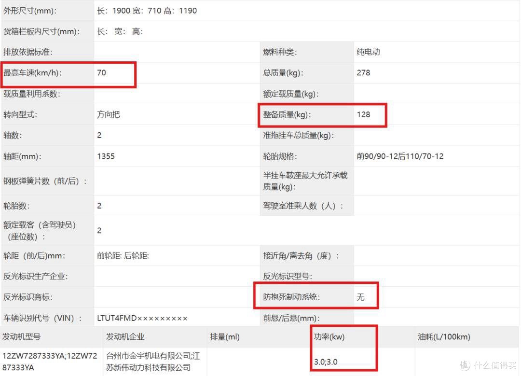Image resolution: width=521 pixels, height=376 pixels.
Task: Click the 反光标识生产企业 label
Action: (36, 276)
